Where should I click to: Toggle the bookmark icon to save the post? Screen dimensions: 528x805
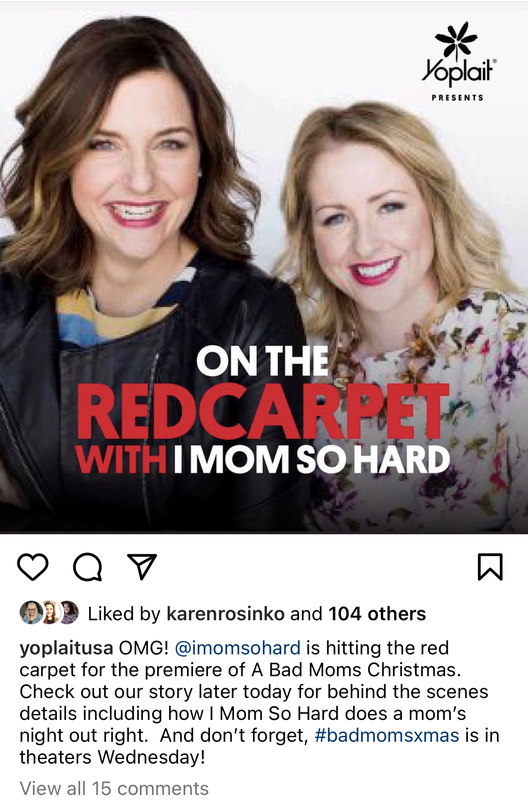tap(490, 567)
